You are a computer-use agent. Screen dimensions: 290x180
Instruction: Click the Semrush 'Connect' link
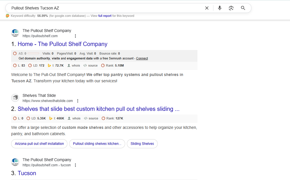142,58
